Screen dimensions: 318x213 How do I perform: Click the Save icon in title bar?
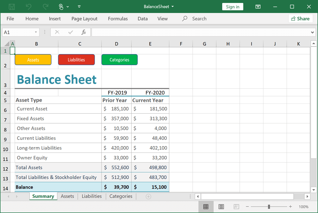tap(12, 7)
